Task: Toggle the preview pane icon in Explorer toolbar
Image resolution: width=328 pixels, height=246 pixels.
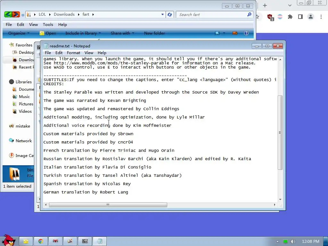Action: (x=235, y=33)
